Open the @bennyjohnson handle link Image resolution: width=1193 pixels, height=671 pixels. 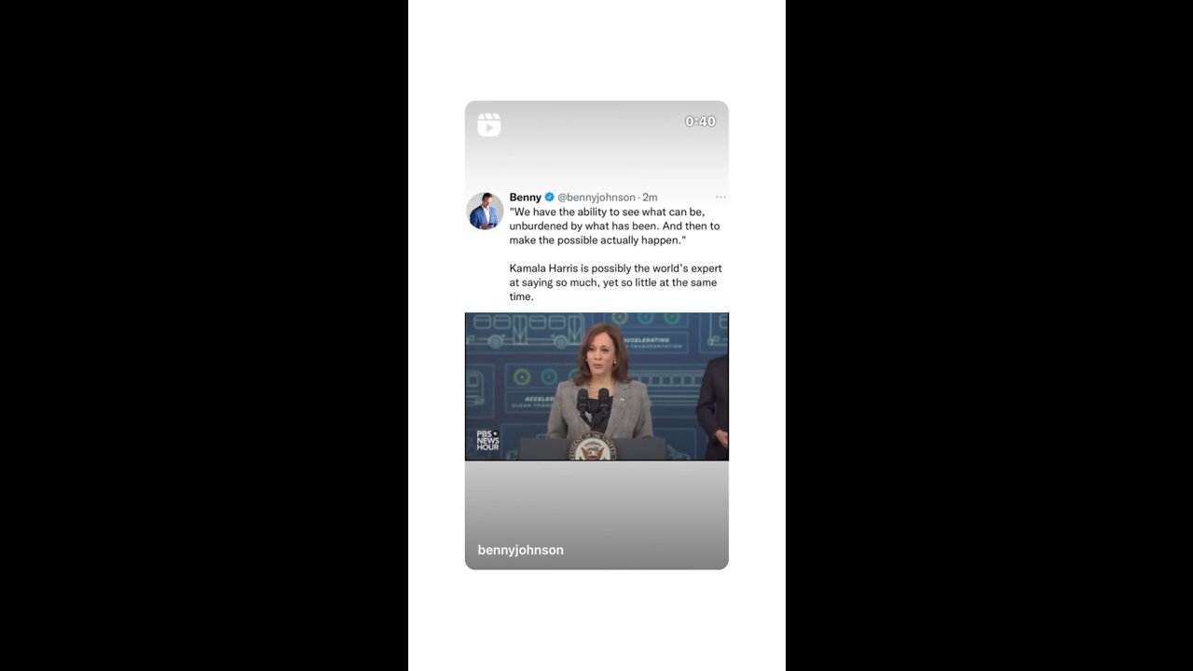tap(596, 198)
